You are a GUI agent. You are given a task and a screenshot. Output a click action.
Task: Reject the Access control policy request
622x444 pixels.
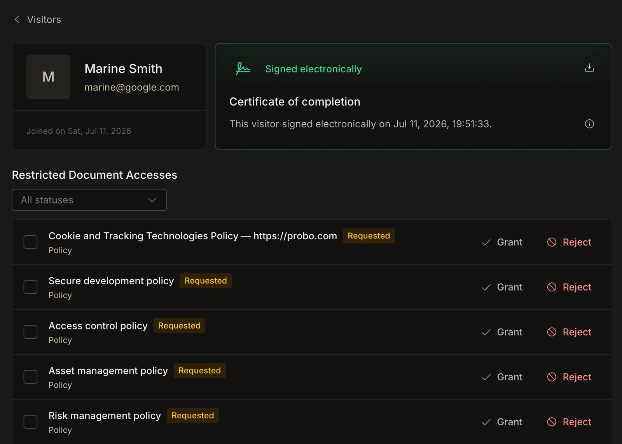(569, 332)
